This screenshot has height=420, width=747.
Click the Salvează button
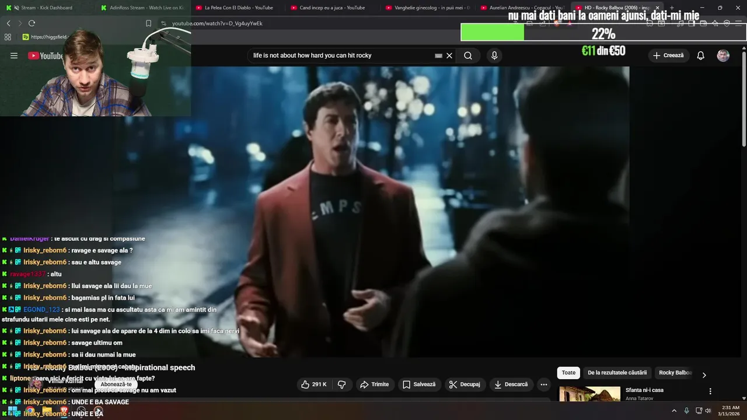click(x=418, y=384)
